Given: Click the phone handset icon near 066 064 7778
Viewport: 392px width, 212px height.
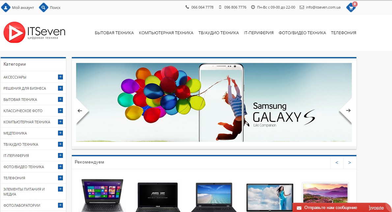Looking at the screenshot, I should click(187, 7).
